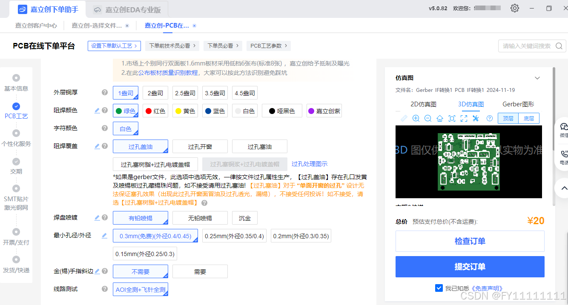Click the fit-to-frame icon in simulation toolbar
The image size is (568, 305).
coord(452,118)
